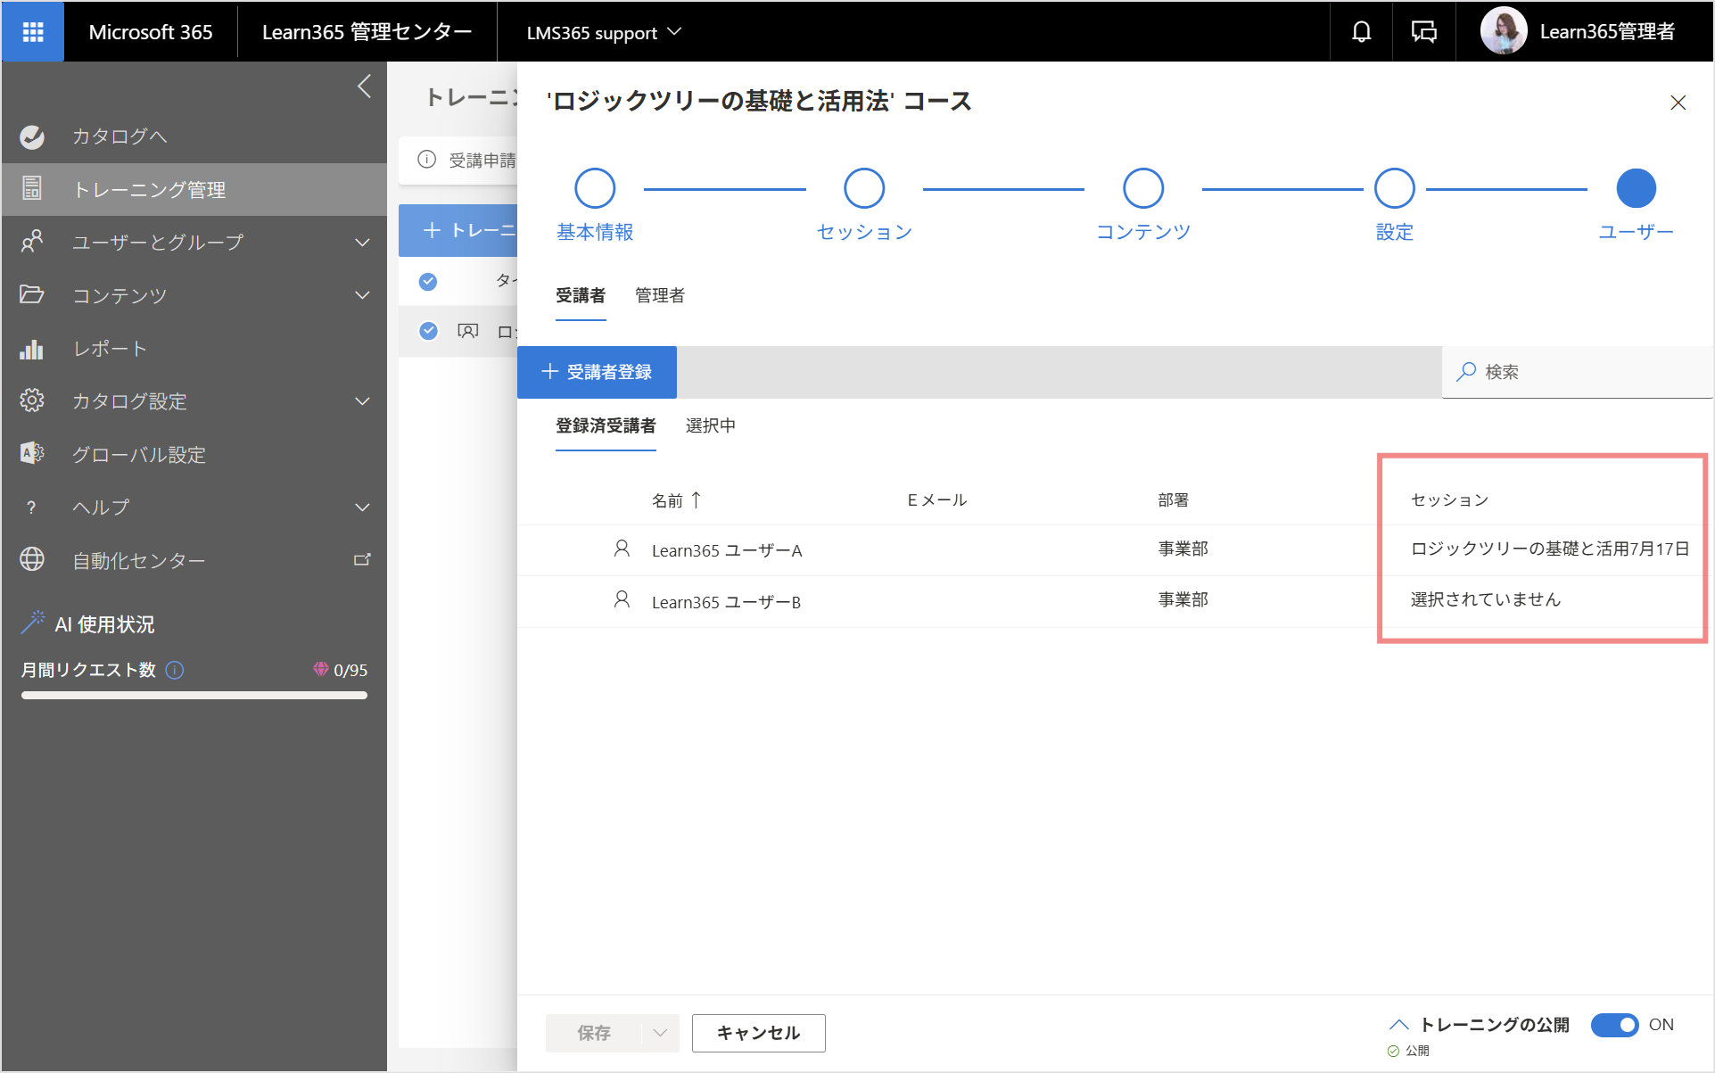
Task: Click the 受講者登録 button
Action: 597,372
